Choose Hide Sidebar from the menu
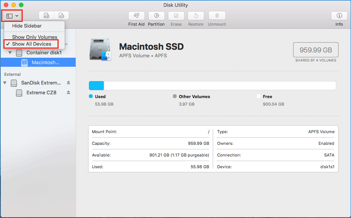The width and height of the screenshot is (351, 218). click(26, 26)
